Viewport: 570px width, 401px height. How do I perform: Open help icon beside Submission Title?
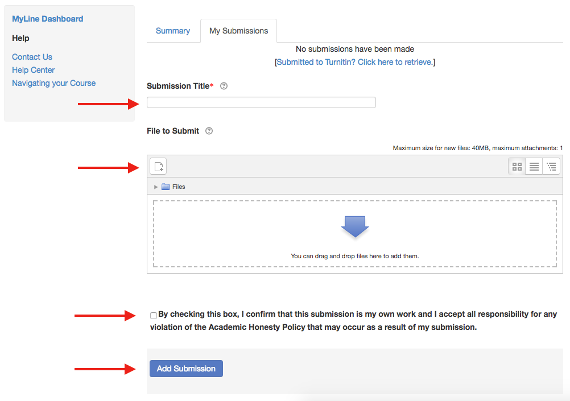[224, 86]
